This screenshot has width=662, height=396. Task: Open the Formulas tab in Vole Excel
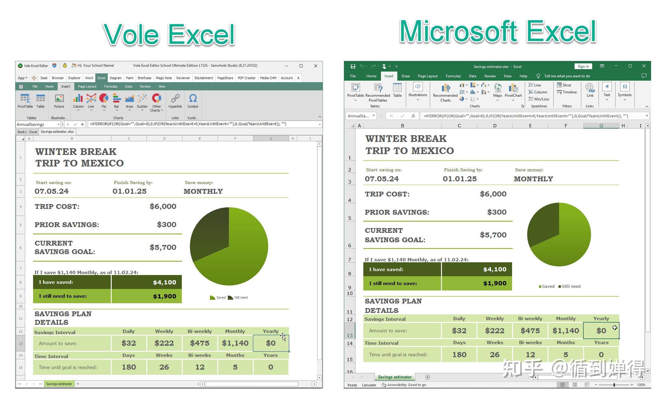pos(110,86)
